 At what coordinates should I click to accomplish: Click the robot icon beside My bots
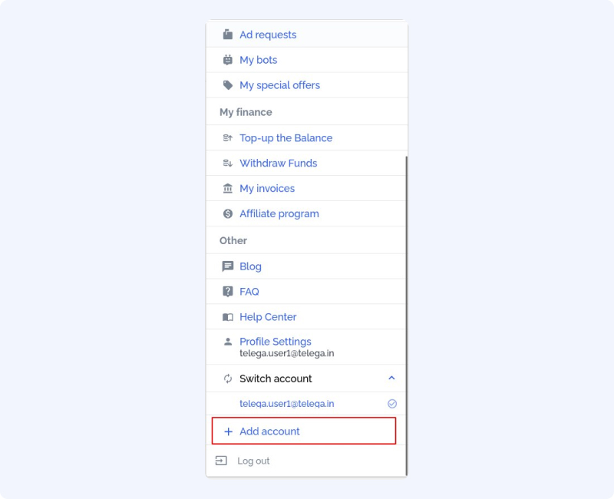pos(227,60)
